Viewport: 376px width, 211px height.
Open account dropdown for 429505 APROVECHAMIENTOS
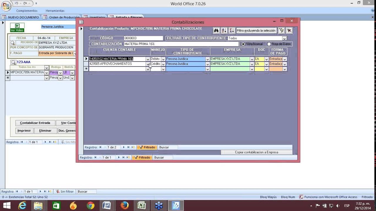148,64
